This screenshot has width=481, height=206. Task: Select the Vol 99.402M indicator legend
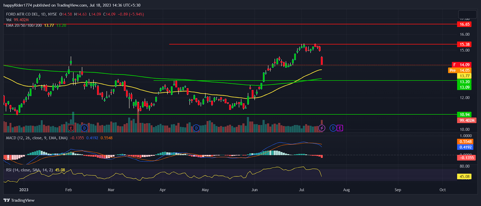[17, 20]
